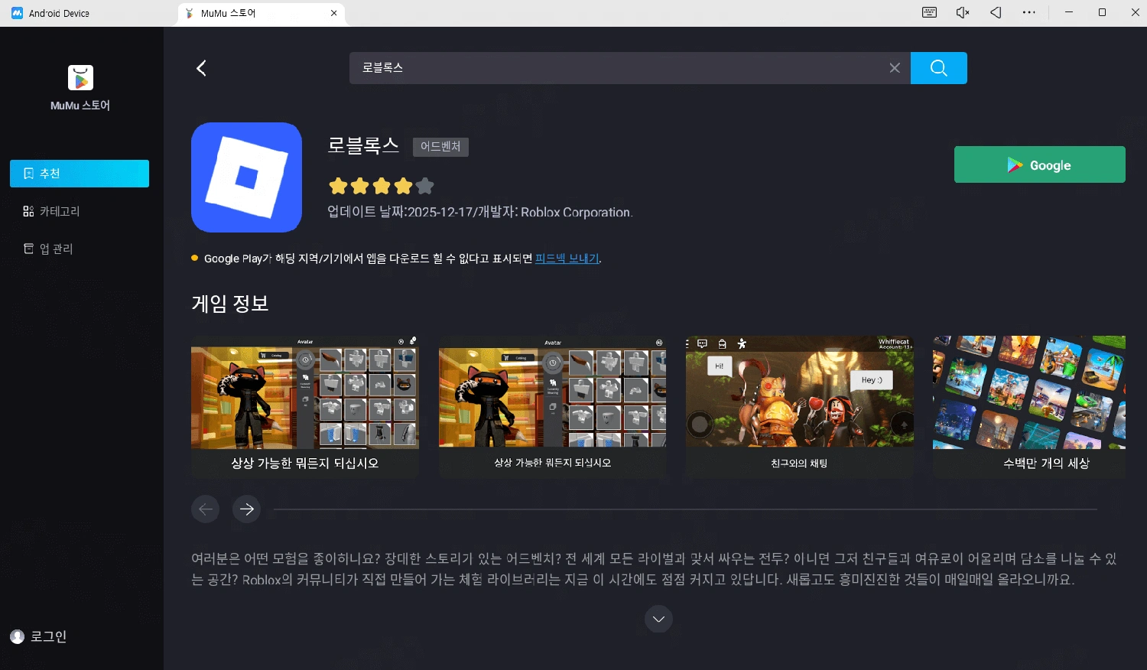Viewport: 1147px width, 670px height.
Task: Click the Roblox app icon
Action: pyautogui.click(x=246, y=177)
